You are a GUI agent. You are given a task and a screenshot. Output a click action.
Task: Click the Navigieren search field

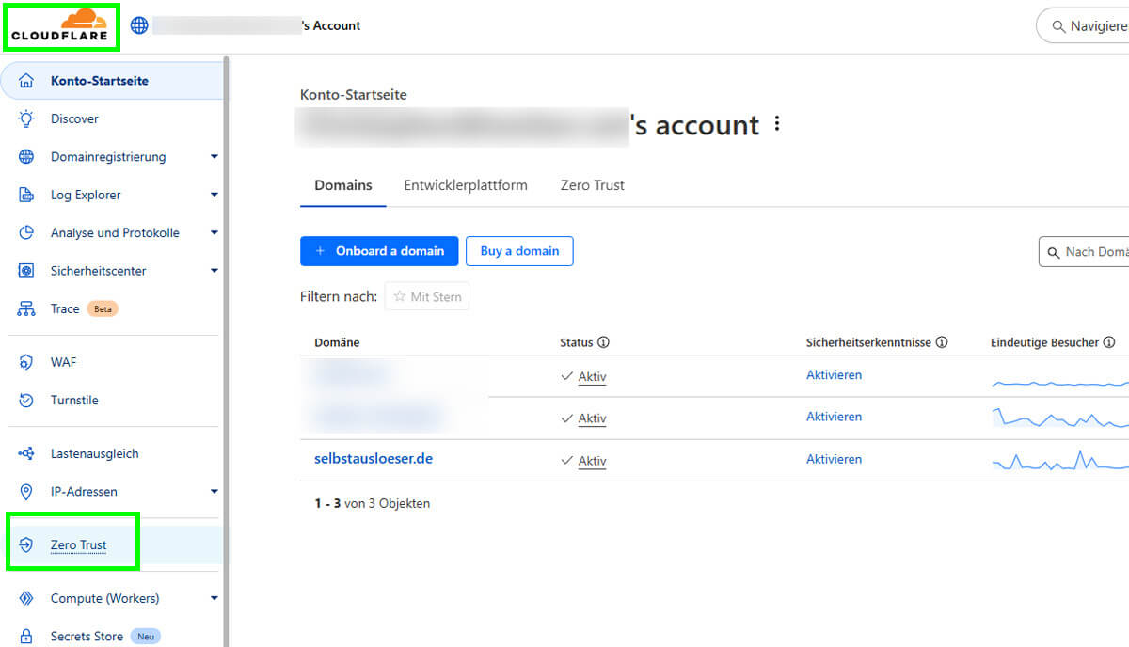1082,26
